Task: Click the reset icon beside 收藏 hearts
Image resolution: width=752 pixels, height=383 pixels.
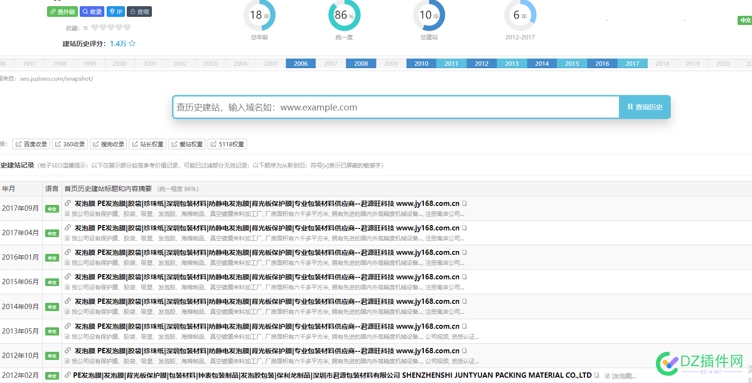Action: 86,28
